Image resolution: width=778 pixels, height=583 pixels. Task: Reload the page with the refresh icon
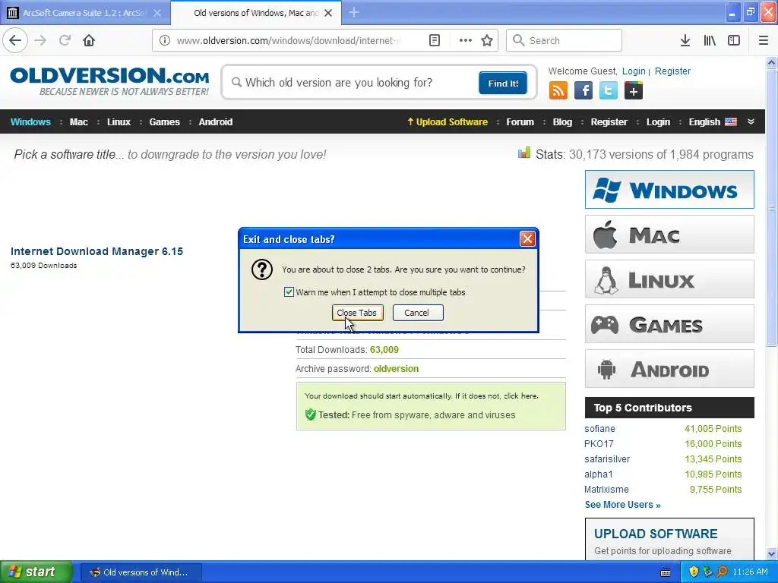[x=65, y=41]
